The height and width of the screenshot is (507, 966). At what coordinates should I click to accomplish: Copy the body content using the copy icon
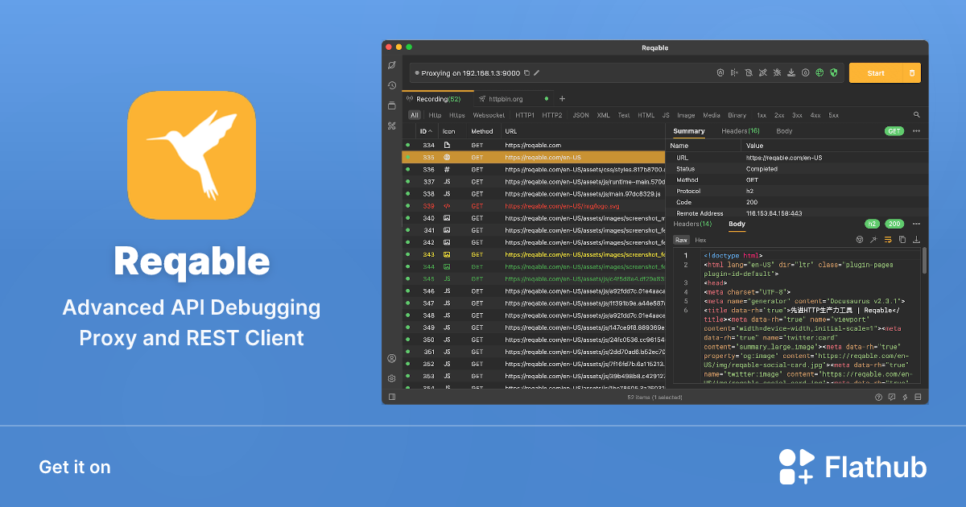point(902,239)
